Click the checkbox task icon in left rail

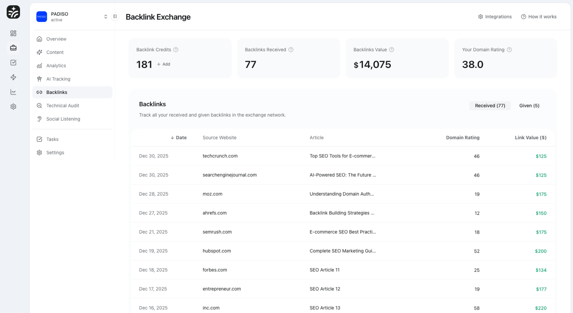[13, 63]
